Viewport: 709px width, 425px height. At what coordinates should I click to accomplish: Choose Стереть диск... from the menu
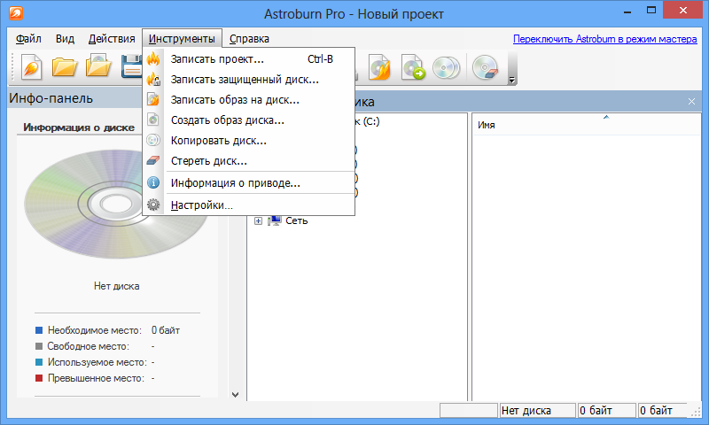(249, 161)
